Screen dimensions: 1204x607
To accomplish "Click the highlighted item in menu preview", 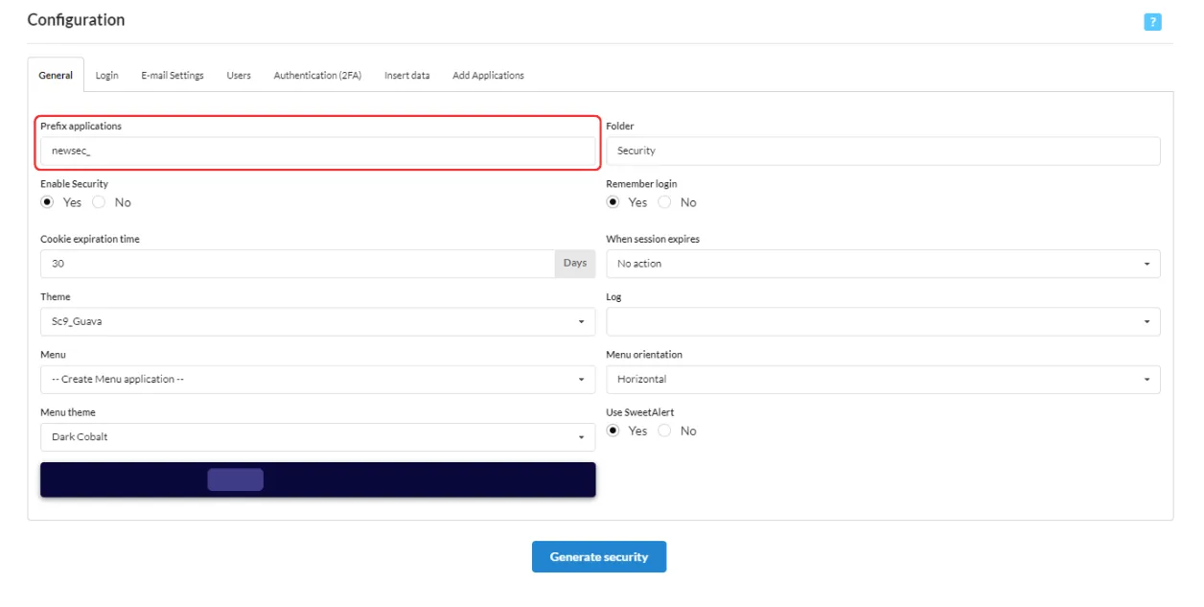I will (235, 479).
